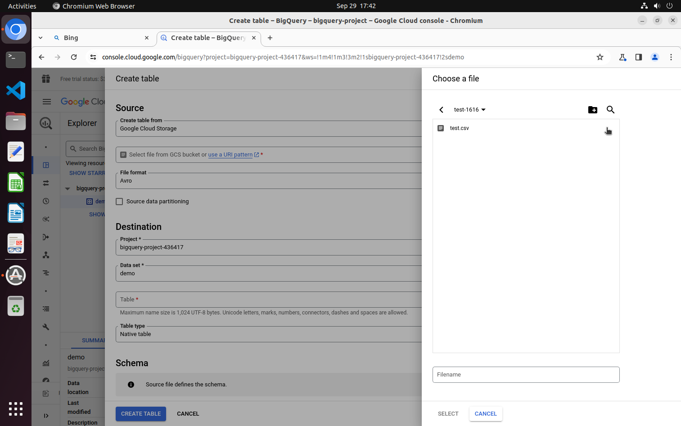Go back with the left chevron arrow
Screen dimensions: 681x426
441,110
